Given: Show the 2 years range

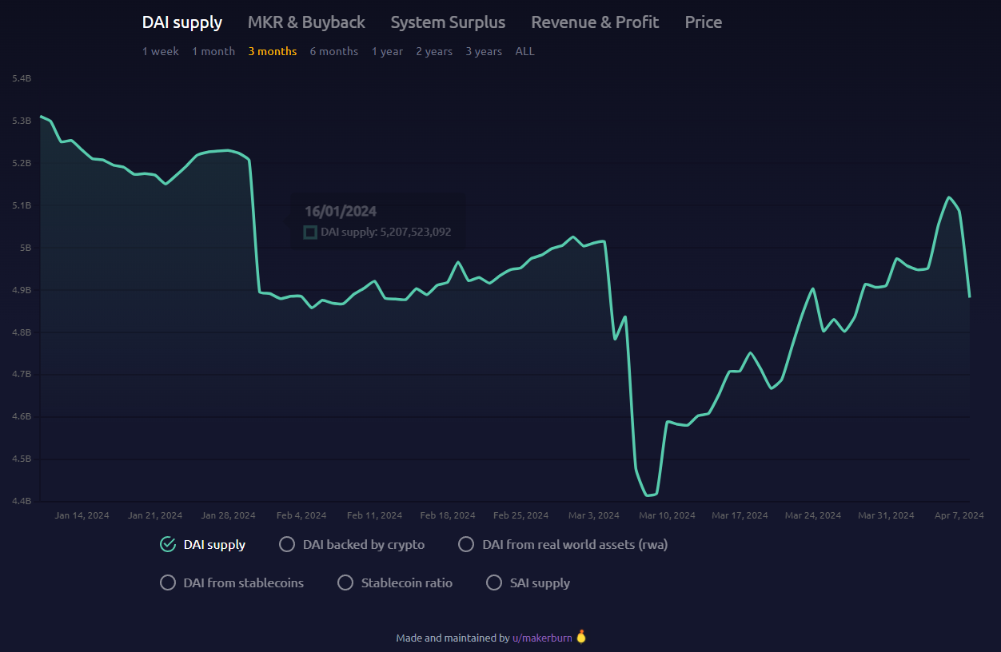Looking at the screenshot, I should 434,51.
